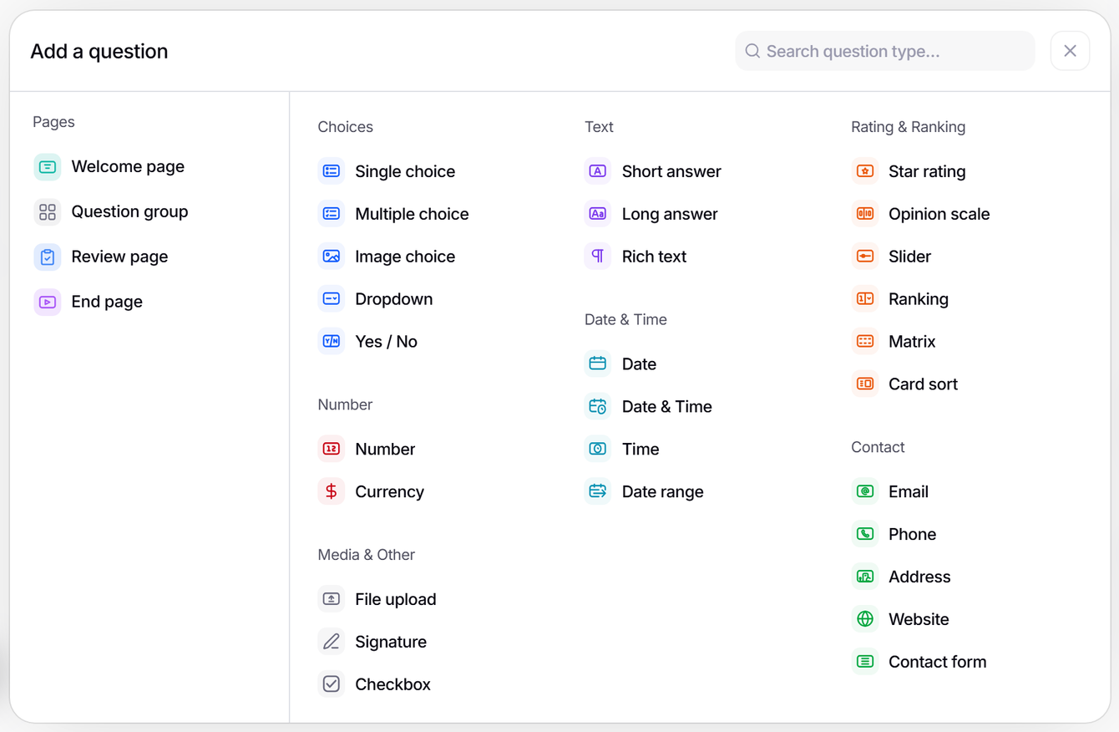This screenshot has width=1119, height=732.
Task: Click the File upload icon
Action: [x=332, y=599]
